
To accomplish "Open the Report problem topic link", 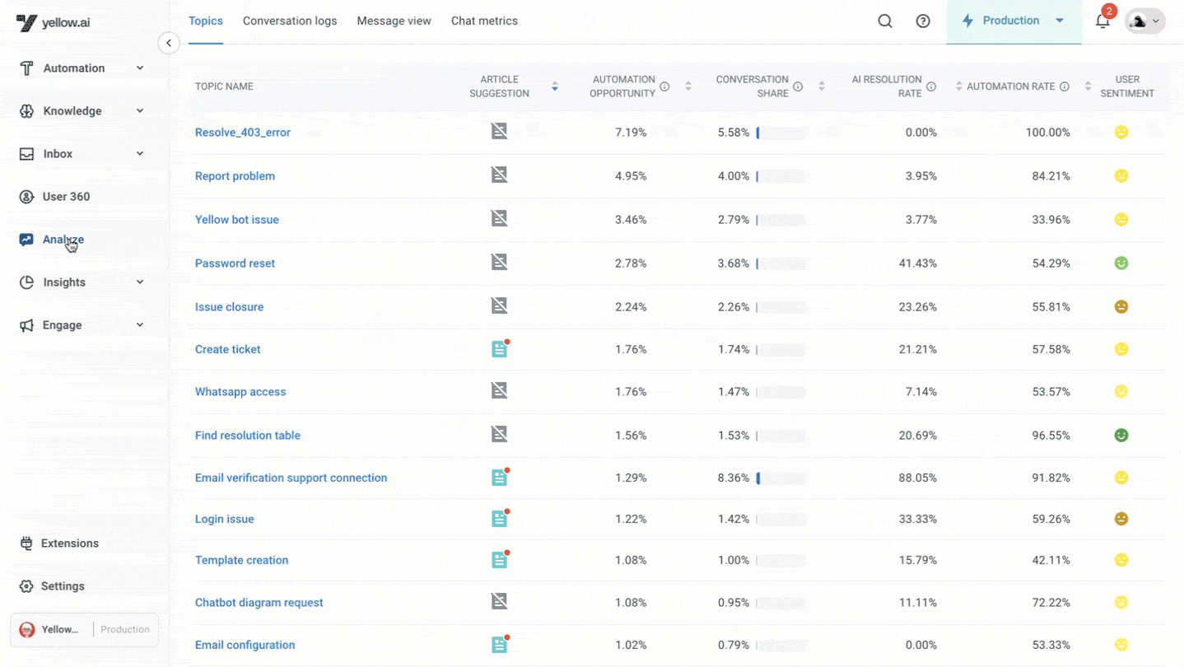I will pos(235,176).
